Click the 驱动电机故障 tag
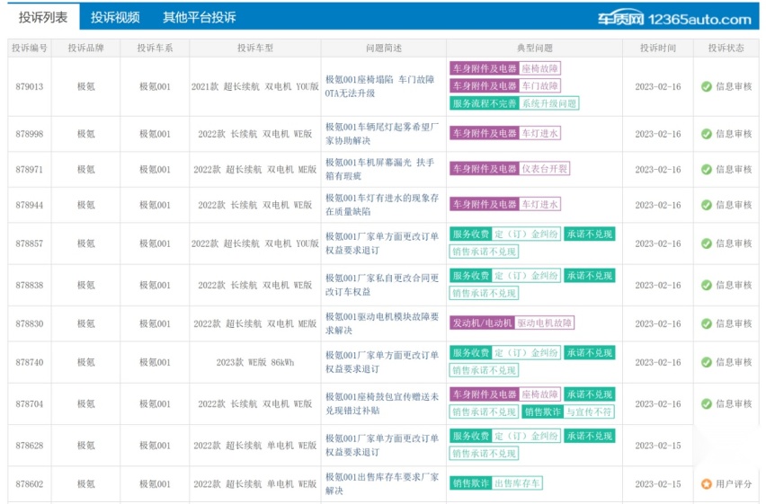The image size is (766, 504). pos(545,323)
